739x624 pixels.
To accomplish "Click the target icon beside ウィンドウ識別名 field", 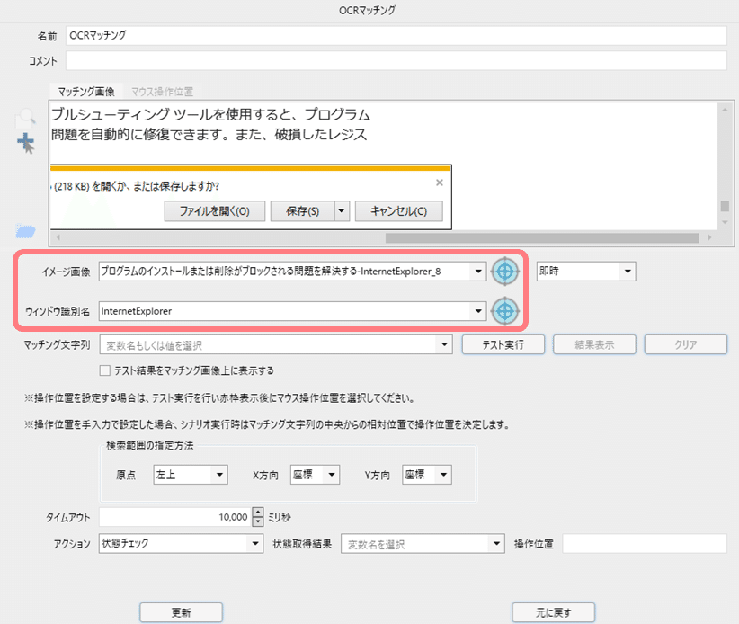I will [x=504, y=310].
